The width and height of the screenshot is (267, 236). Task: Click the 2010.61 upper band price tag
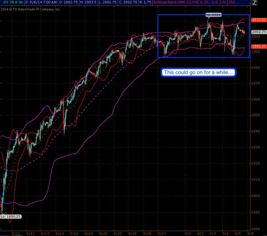259,20
